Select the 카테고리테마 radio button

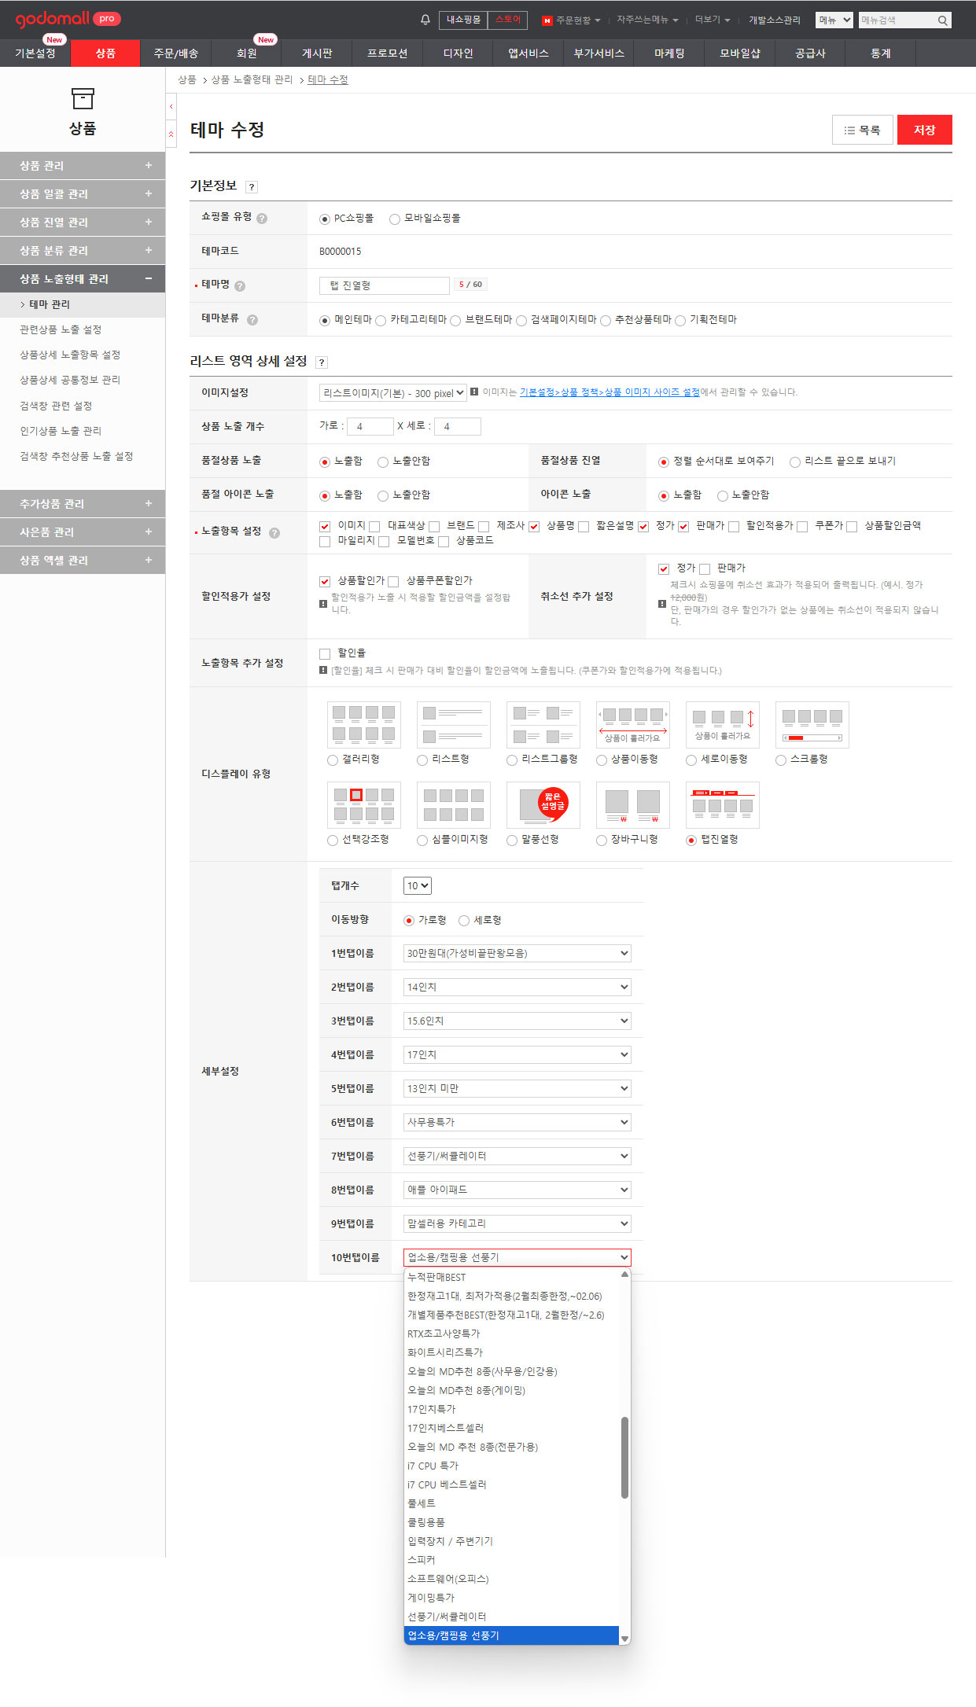coord(381,321)
